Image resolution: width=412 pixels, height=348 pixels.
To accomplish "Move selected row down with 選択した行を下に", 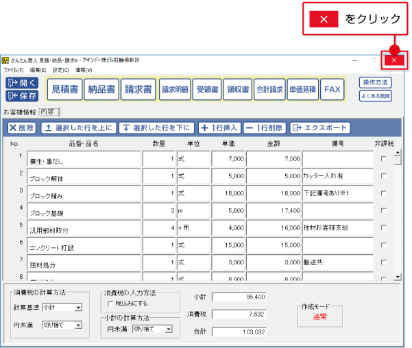I will [156, 127].
